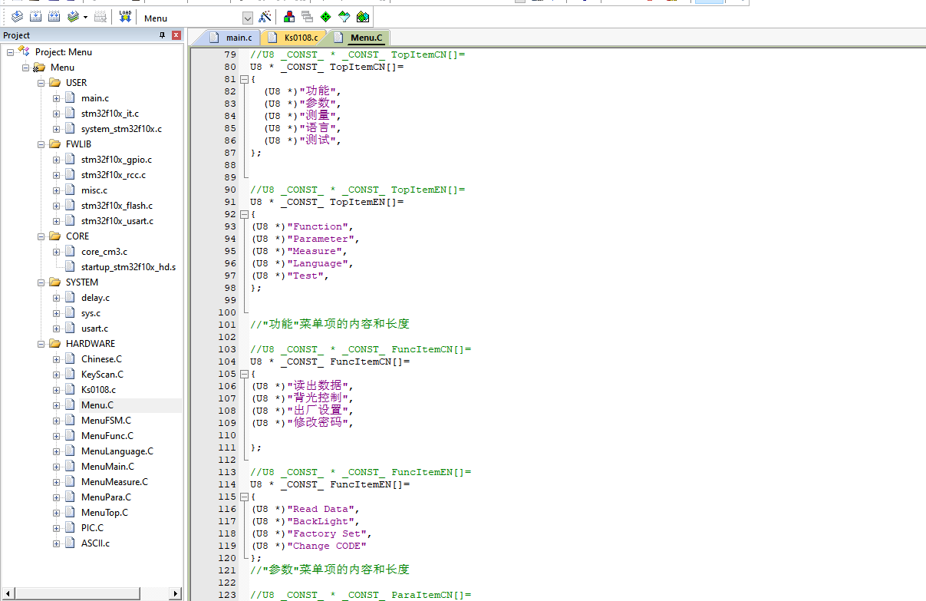Image resolution: width=926 pixels, height=601 pixels.
Task: Collapse code fold at line 92
Action: (x=245, y=214)
